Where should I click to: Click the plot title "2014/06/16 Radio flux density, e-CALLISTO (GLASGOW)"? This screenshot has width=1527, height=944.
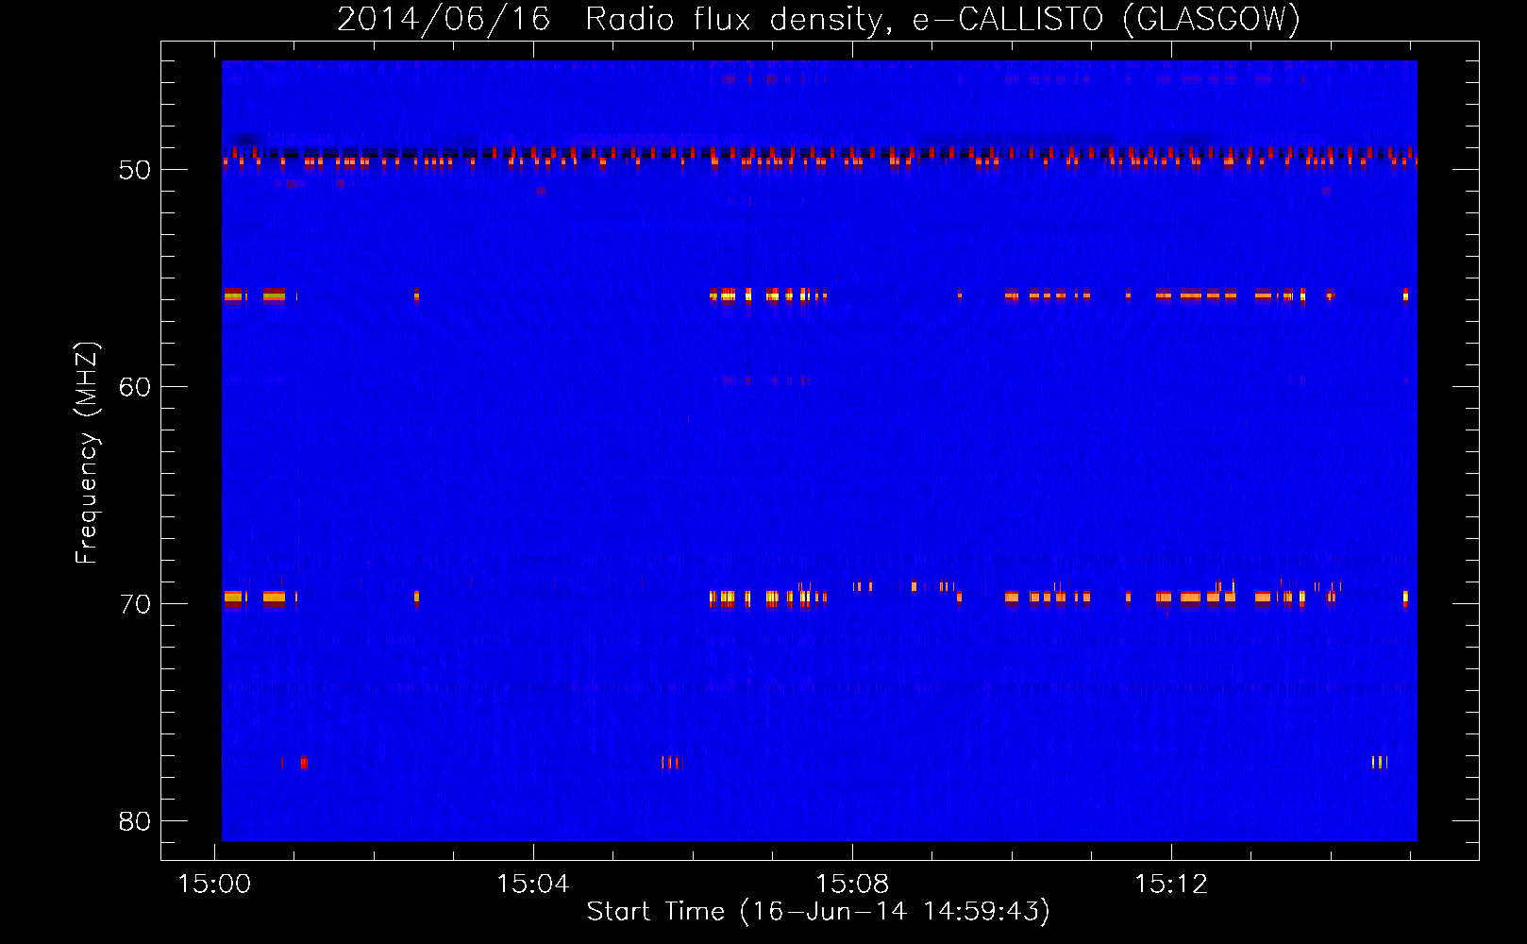click(818, 19)
